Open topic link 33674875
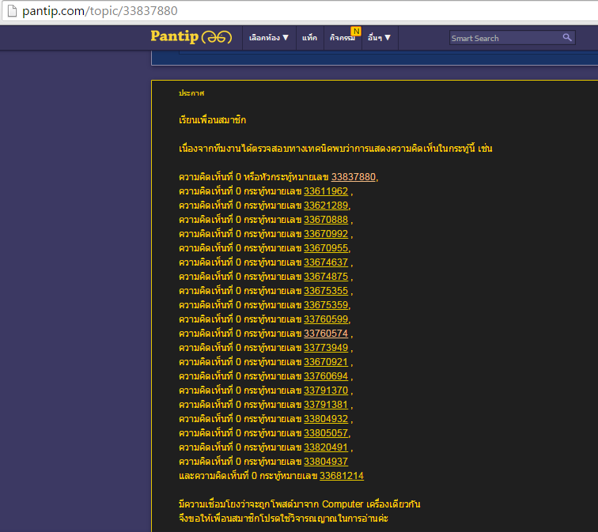 (326, 277)
